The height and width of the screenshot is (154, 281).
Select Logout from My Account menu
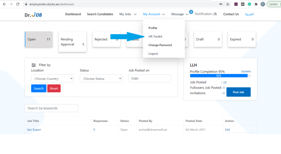point(153,54)
